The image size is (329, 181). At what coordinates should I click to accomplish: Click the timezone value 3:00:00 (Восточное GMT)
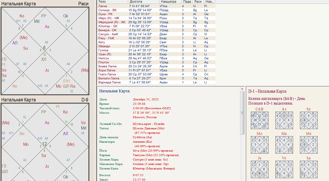(x=152, y=108)
